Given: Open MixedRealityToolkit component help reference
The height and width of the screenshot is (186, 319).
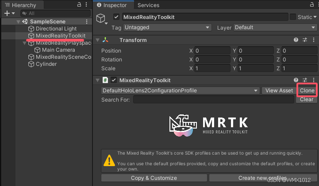Looking at the screenshot, I should (296, 80).
